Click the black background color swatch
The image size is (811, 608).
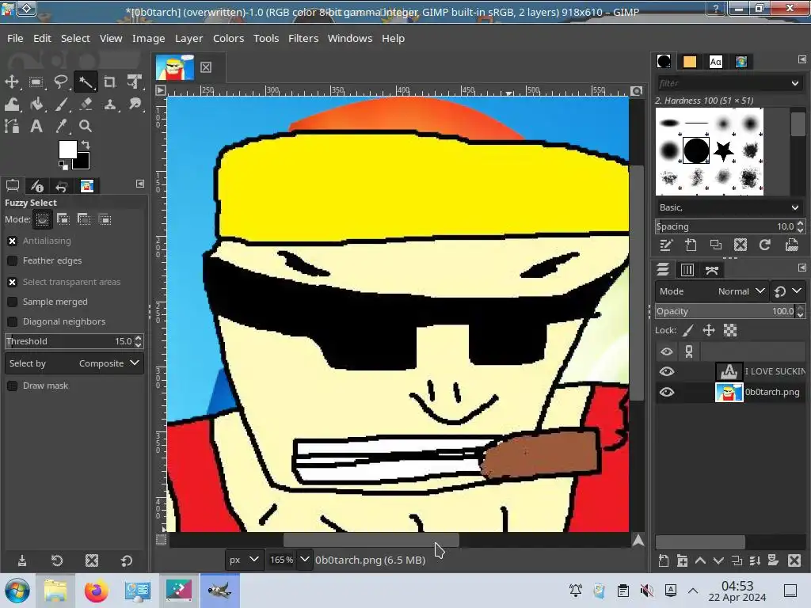click(x=83, y=163)
